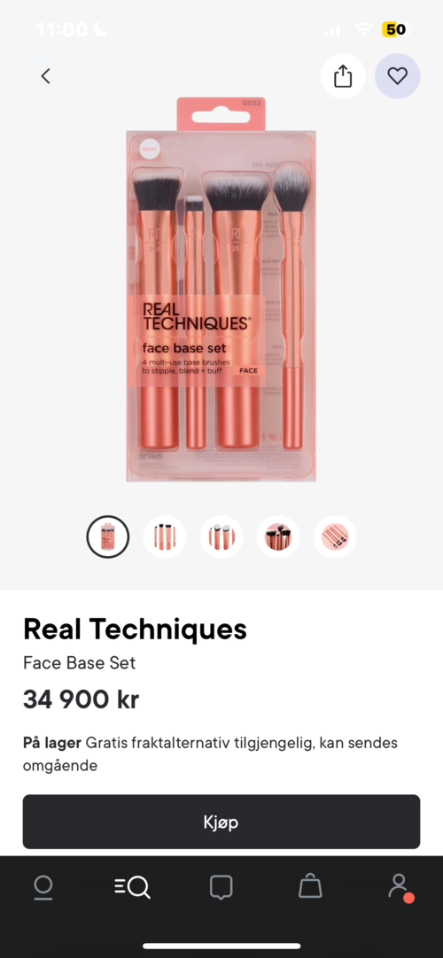Tap the battery indicator in status bar

coord(395,29)
